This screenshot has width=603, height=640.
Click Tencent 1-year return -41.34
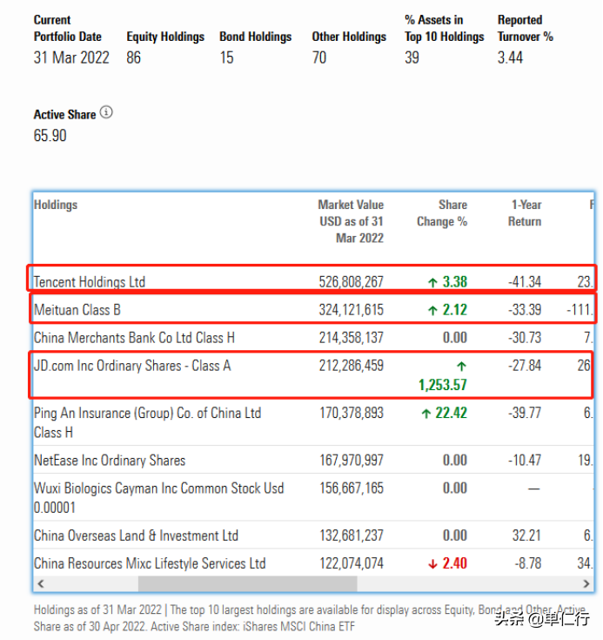525,281
